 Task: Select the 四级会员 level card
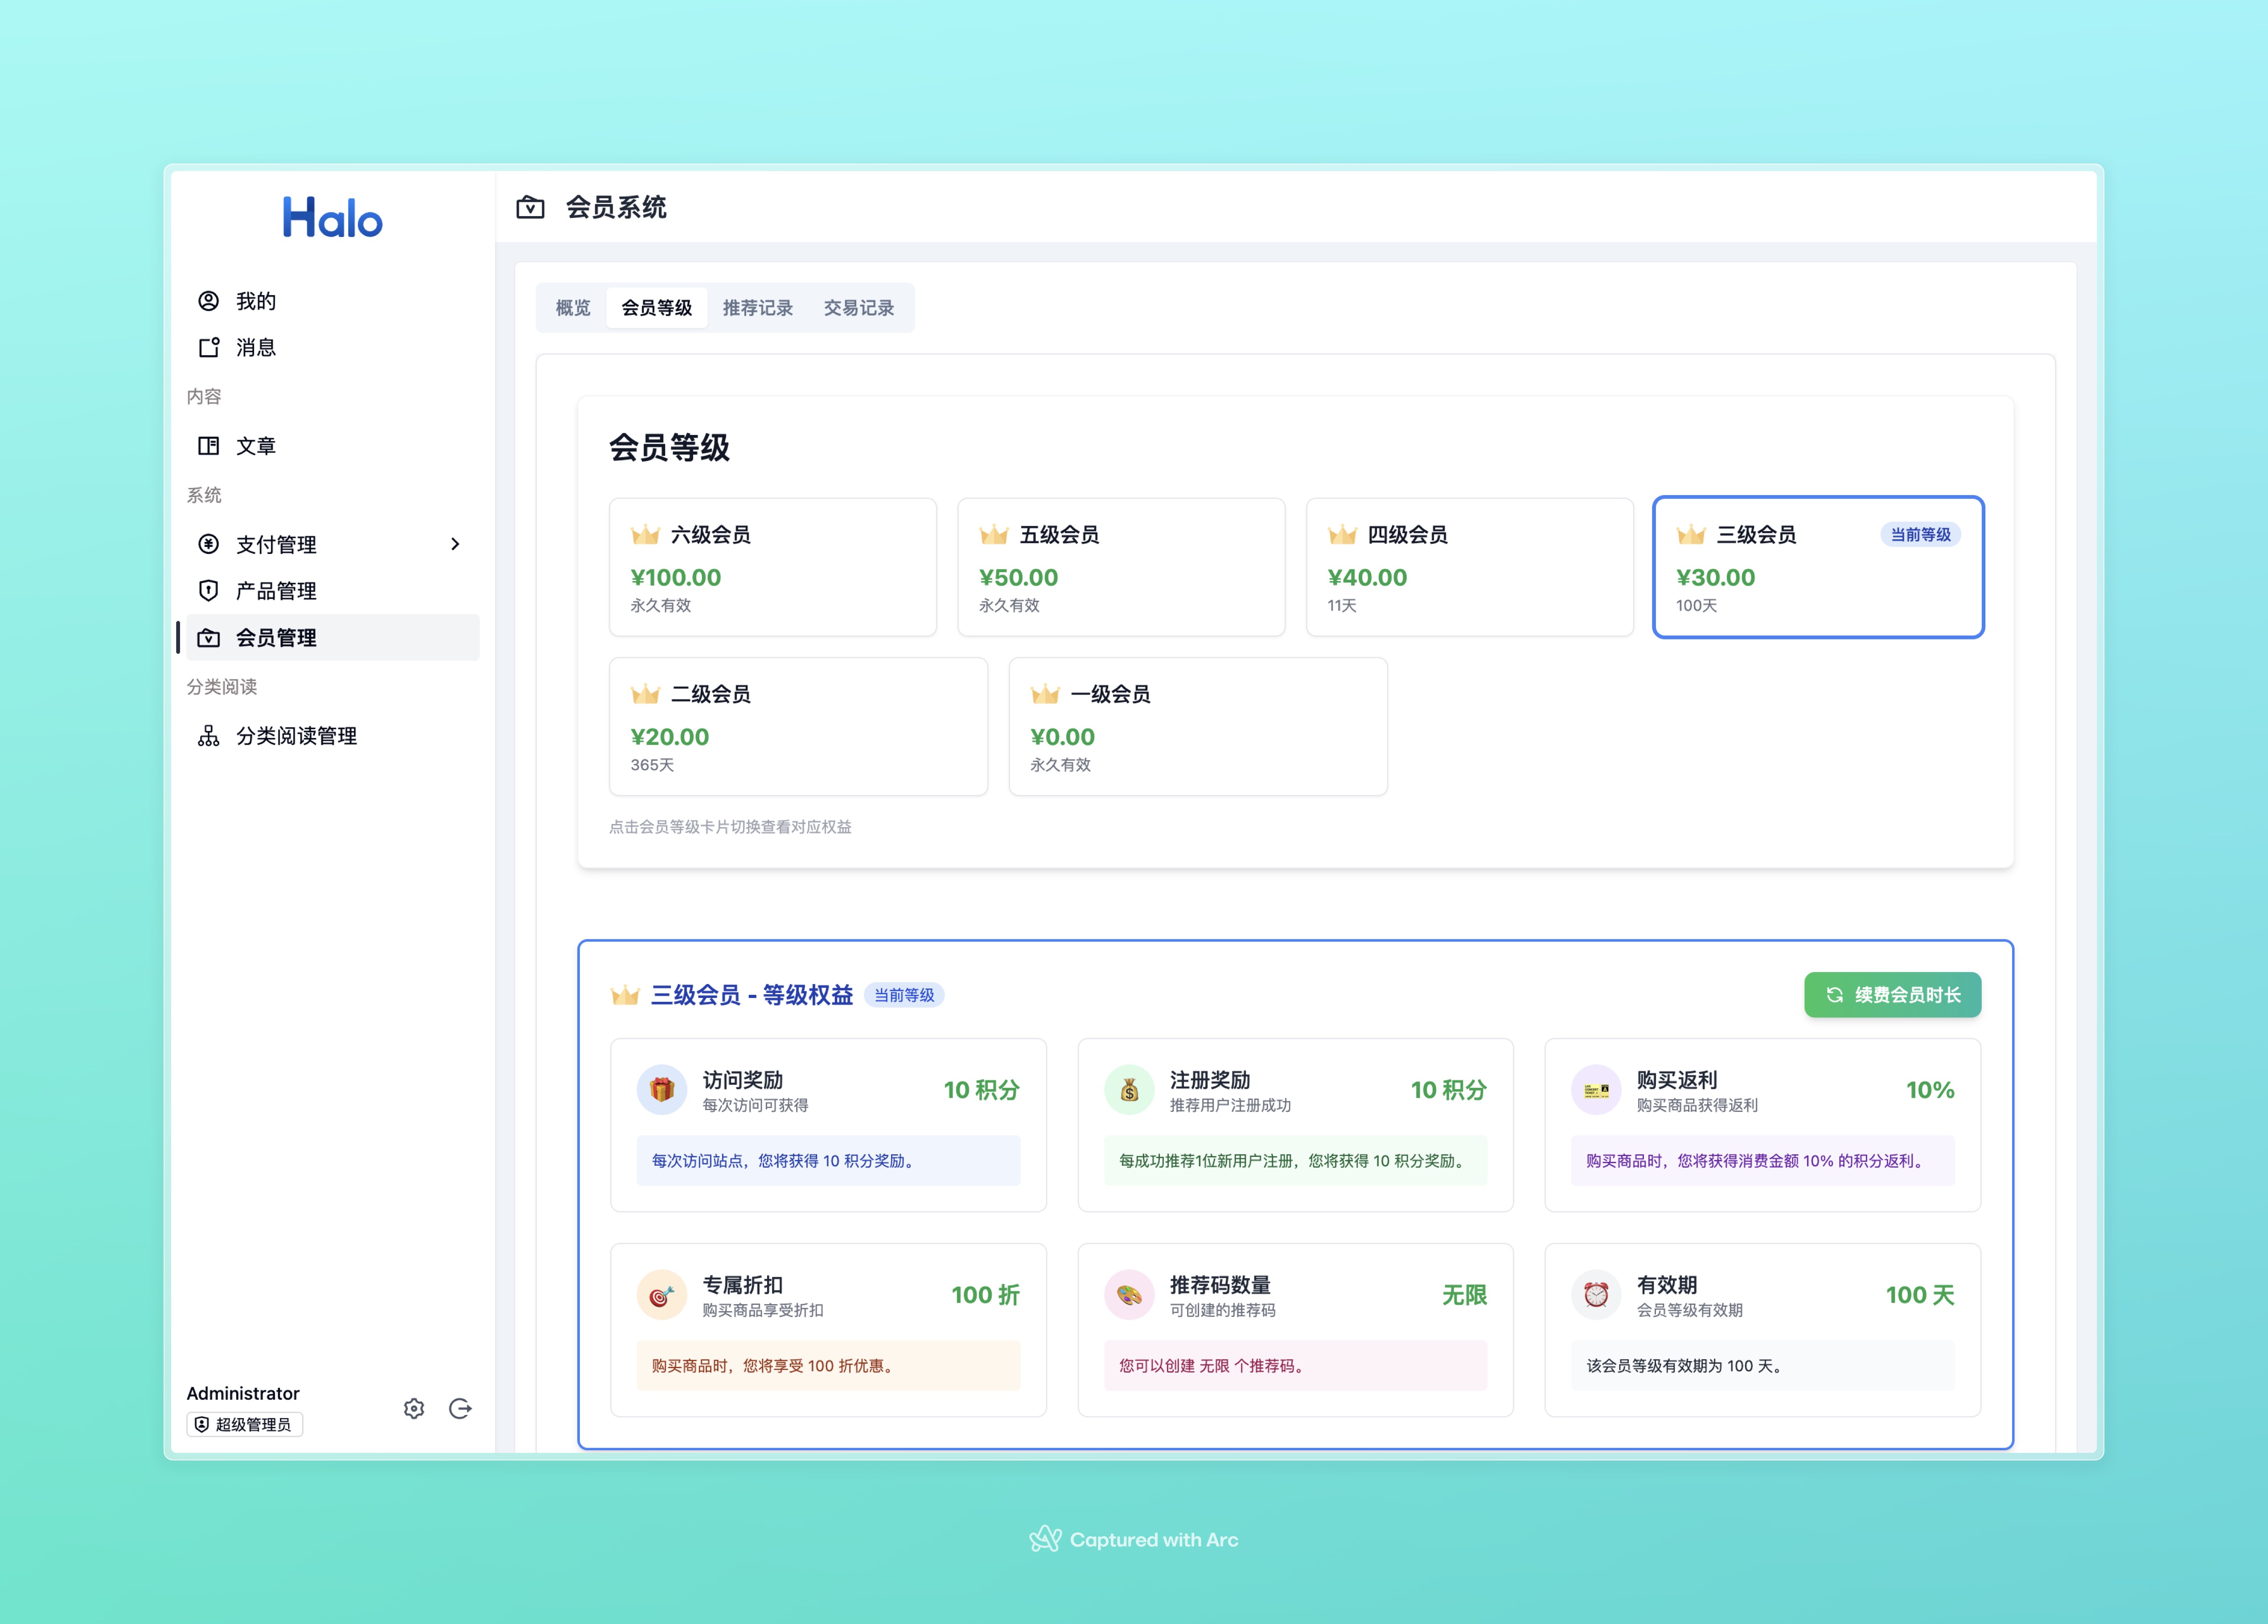point(1469,567)
